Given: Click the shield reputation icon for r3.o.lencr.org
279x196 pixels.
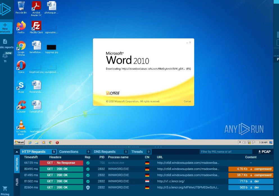Looking at the screenshot, I should tap(88, 188).
